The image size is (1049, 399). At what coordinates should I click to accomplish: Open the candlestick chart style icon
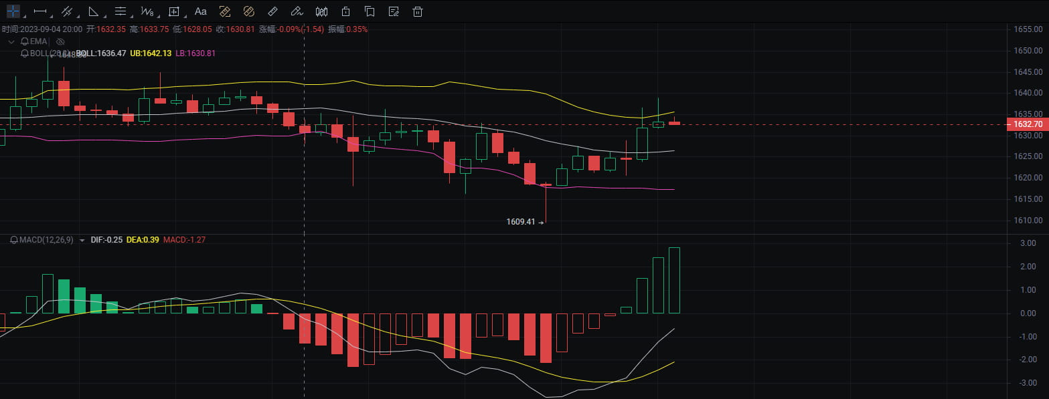(x=321, y=11)
